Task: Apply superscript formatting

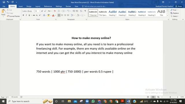Action: point(40,15)
